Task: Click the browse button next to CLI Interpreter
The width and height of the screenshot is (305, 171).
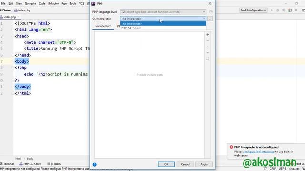Action: [210, 19]
